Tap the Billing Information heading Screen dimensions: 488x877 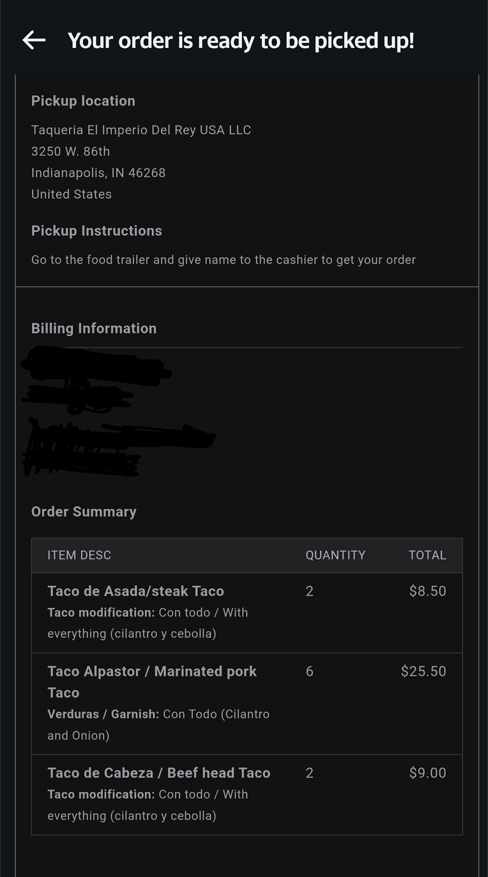click(94, 328)
